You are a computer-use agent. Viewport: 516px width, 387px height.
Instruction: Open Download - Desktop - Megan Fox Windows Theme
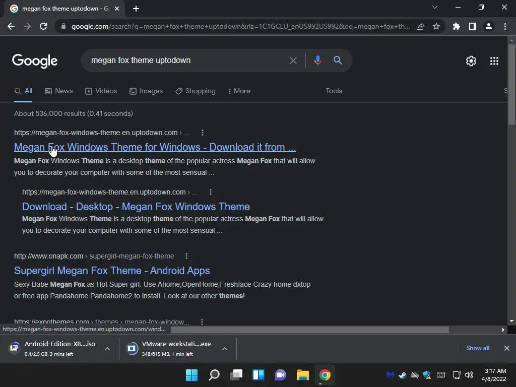click(136, 207)
